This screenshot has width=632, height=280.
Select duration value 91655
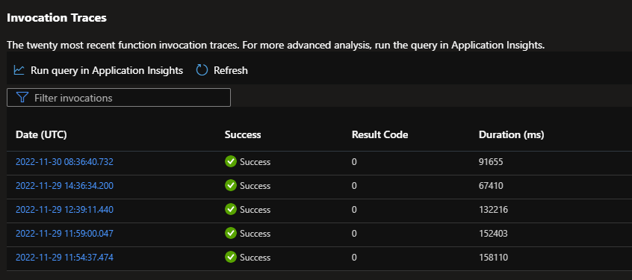coord(491,162)
